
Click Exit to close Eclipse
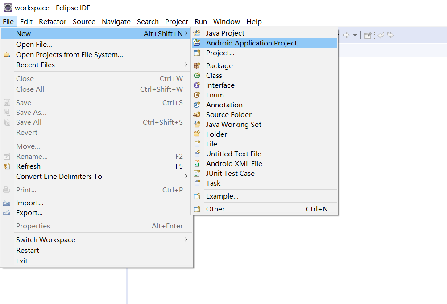21,261
